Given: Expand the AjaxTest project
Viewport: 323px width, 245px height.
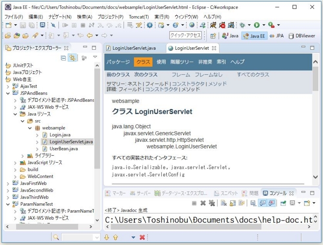Looking at the screenshot, I should [8, 87].
